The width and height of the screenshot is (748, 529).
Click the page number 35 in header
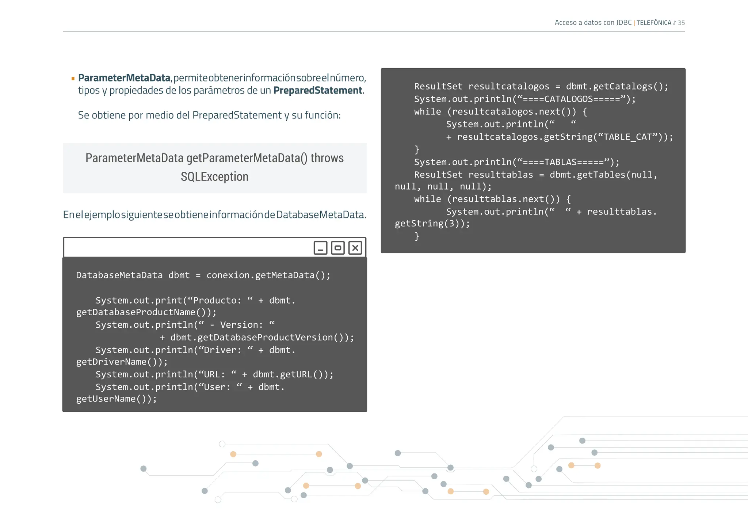pyautogui.click(x=682, y=23)
